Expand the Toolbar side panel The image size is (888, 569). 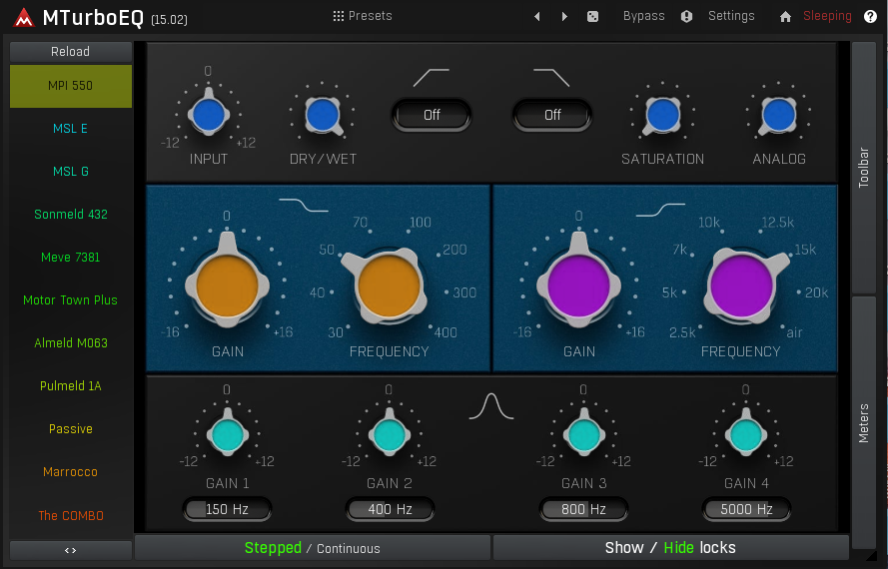(x=864, y=168)
